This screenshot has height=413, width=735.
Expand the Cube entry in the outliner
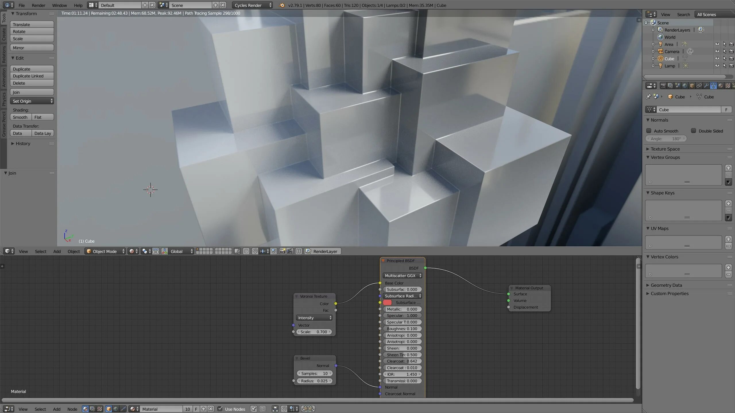point(653,59)
